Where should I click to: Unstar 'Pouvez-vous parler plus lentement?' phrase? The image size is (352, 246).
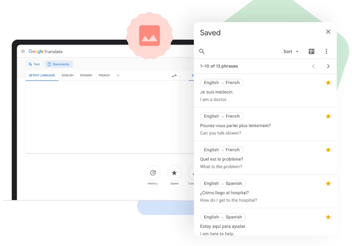(328, 116)
